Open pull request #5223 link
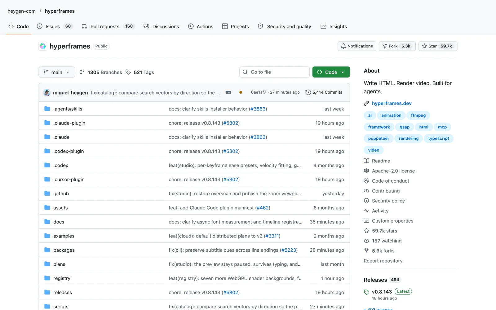The image size is (496, 310). (x=289, y=250)
